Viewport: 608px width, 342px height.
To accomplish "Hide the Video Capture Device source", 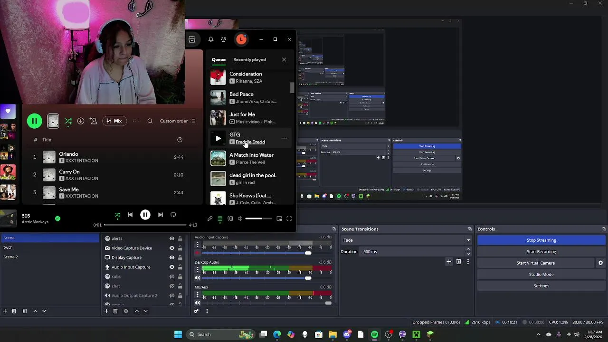I will point(172,248).
